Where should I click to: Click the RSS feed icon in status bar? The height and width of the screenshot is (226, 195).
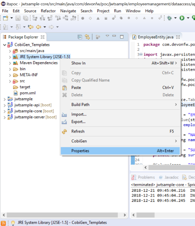click(x=4, y=223)
